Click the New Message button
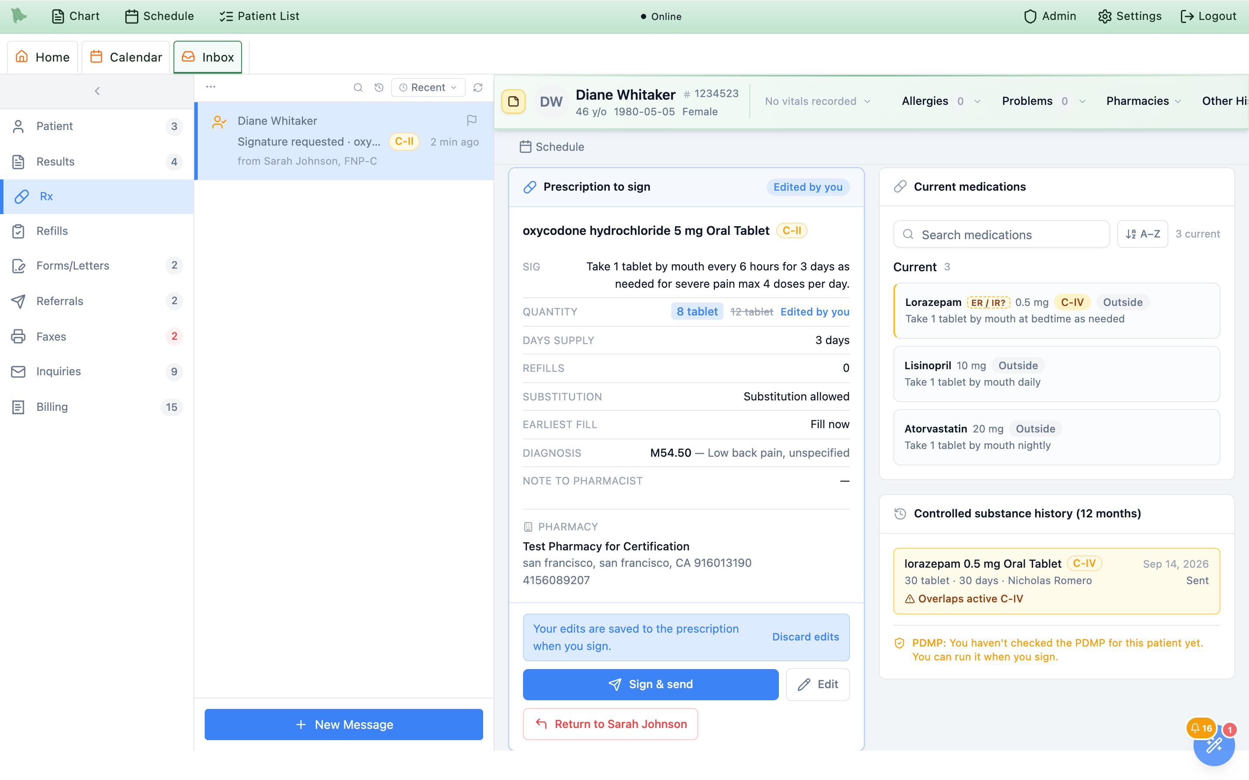This screenshot has width=1249, height=780. point(344,724)
